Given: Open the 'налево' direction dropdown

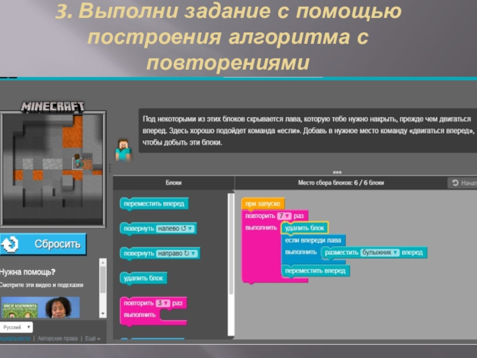Looking at the screenshot, I should click(175, 229).
